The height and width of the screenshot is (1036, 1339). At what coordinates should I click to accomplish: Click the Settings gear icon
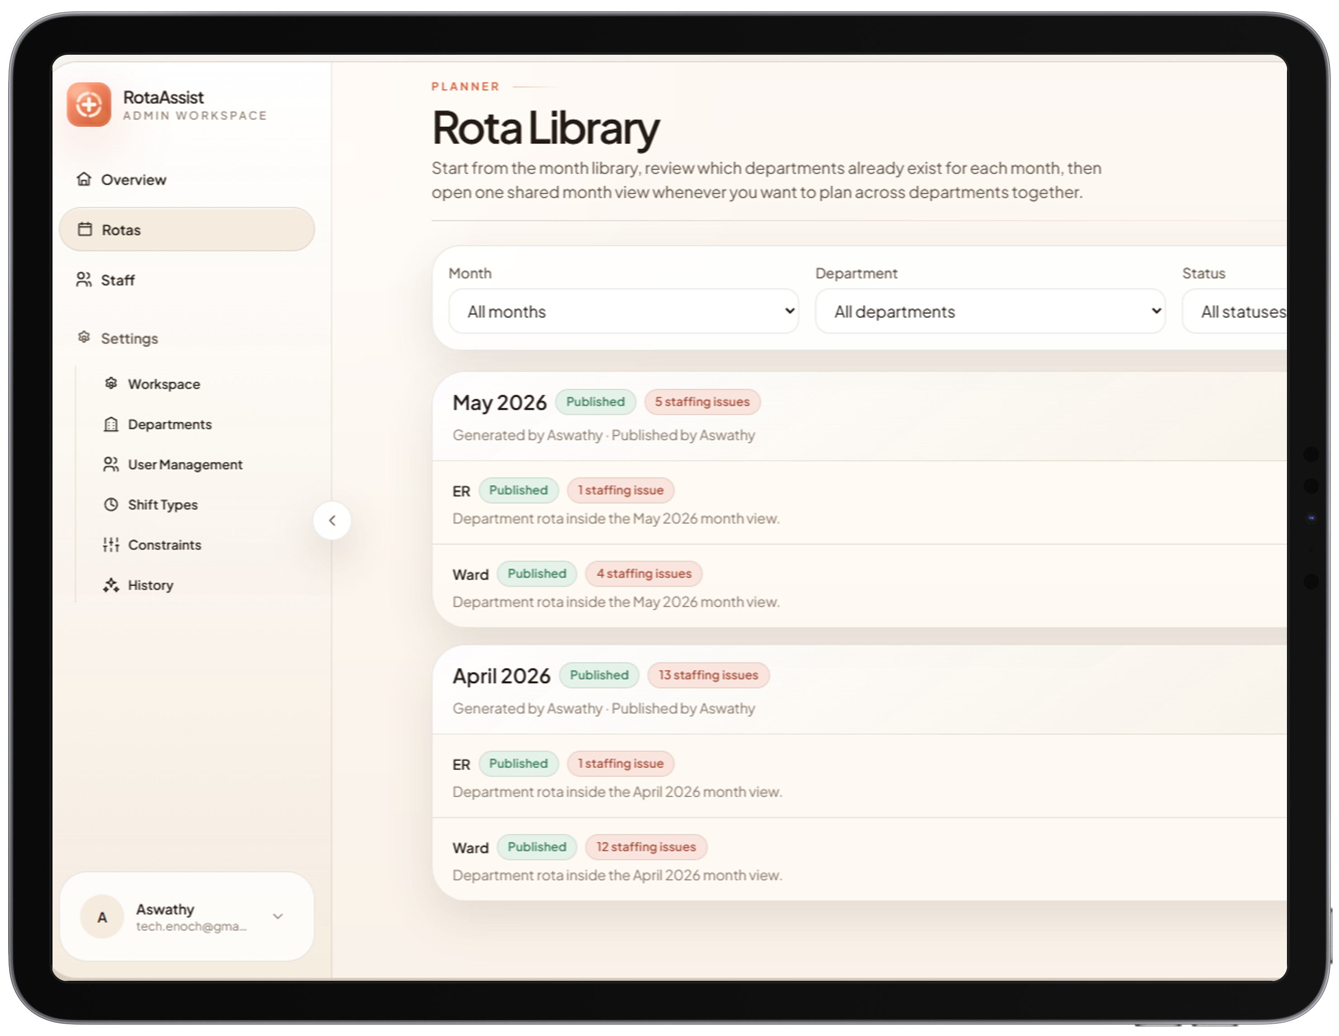coord(84,337)
